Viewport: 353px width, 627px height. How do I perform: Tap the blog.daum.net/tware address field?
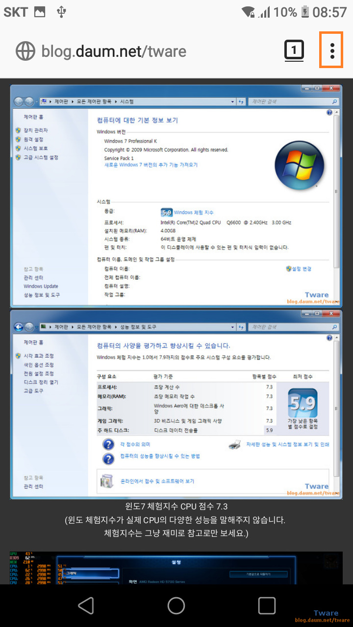(114, 51)
